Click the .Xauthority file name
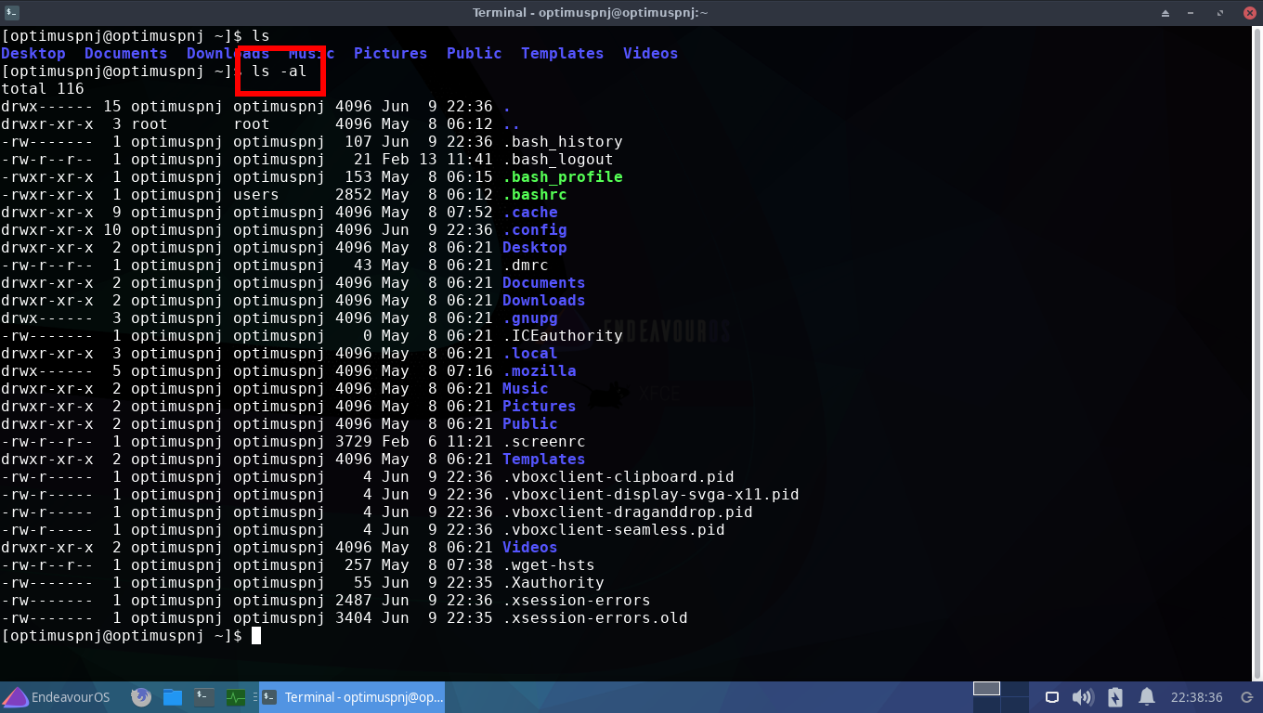 click(553, 583)
